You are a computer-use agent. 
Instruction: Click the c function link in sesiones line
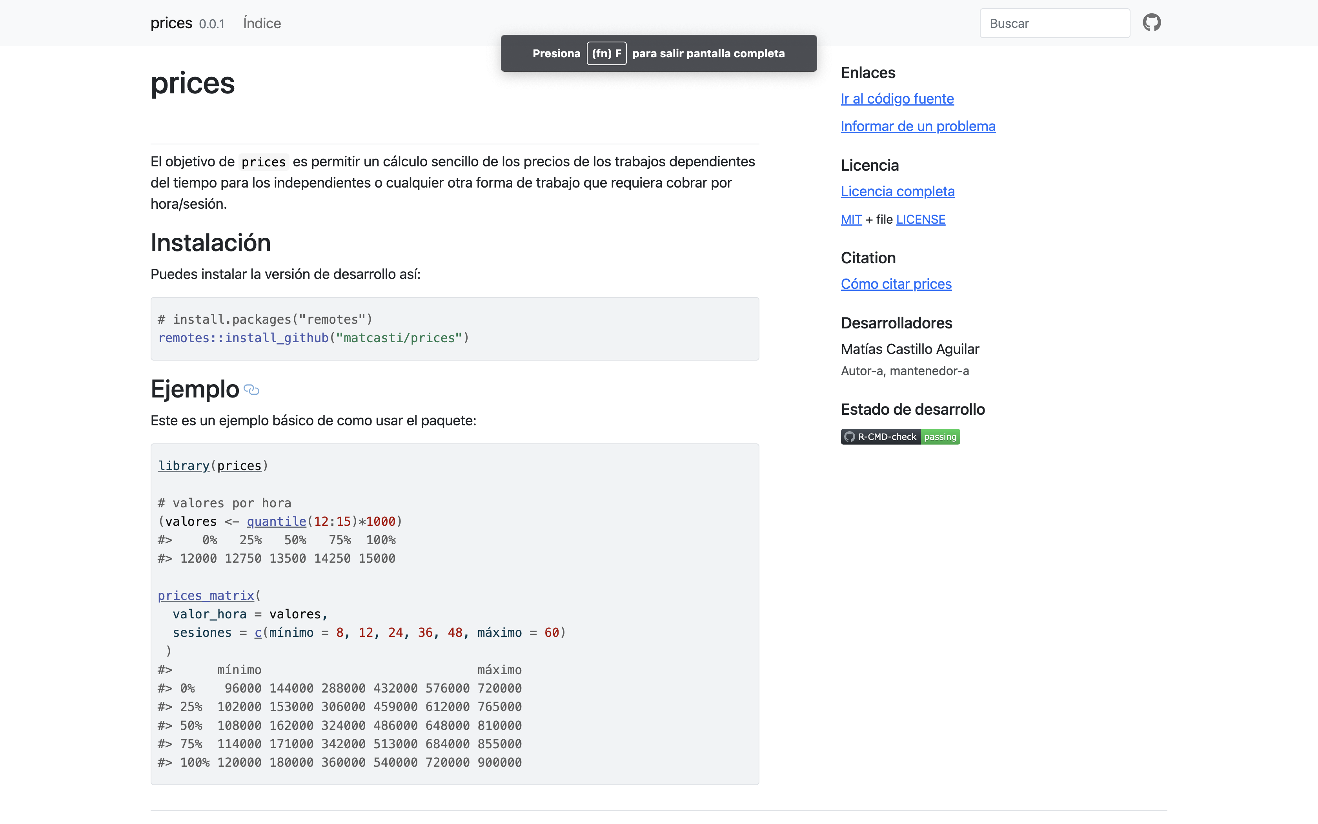258,633
